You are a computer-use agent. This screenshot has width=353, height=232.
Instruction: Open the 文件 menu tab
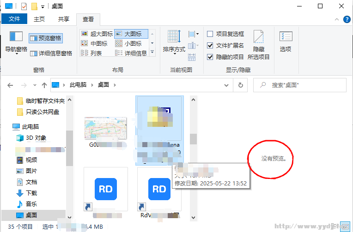(14, 19)
